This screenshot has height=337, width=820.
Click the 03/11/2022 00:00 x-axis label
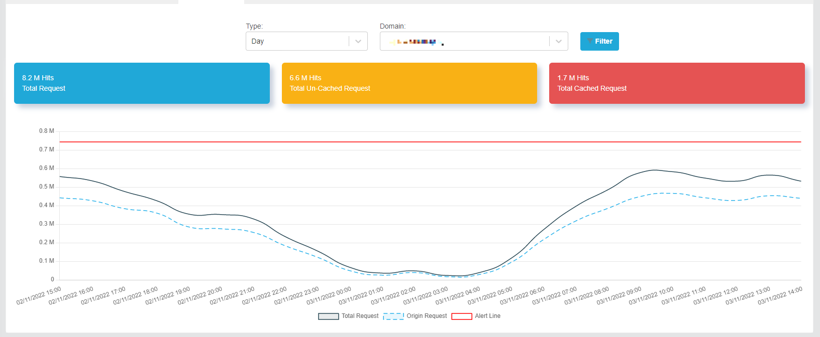[329, 296]
